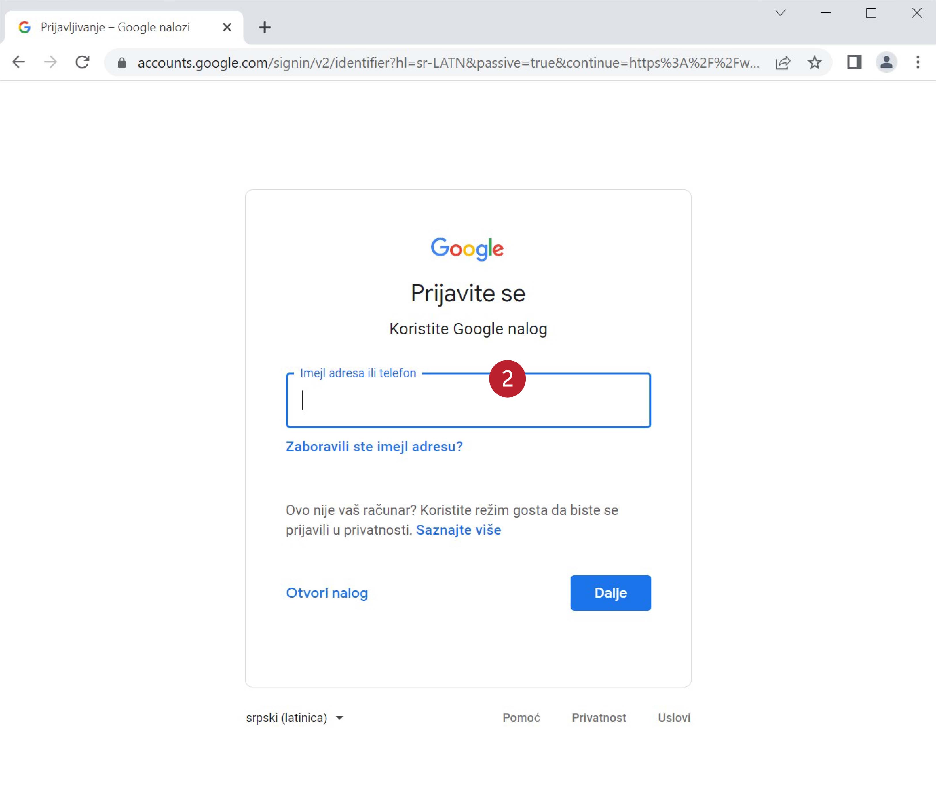
Task: Close the Prijavljivanje tab
Action: 227,27
